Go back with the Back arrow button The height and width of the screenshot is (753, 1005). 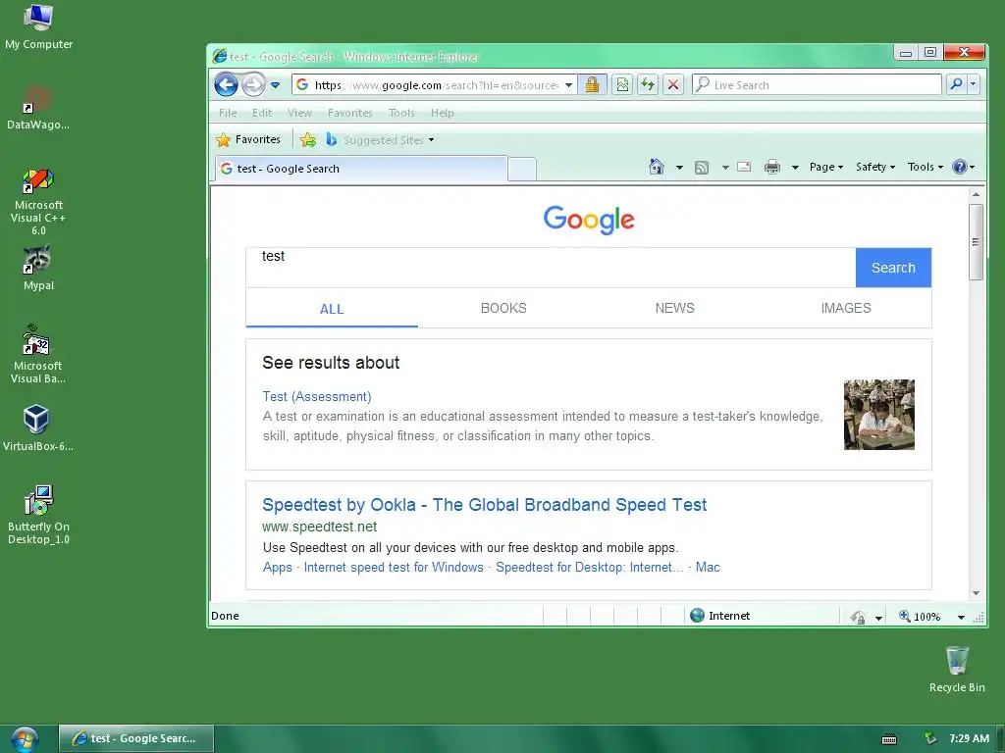point(226,84)
